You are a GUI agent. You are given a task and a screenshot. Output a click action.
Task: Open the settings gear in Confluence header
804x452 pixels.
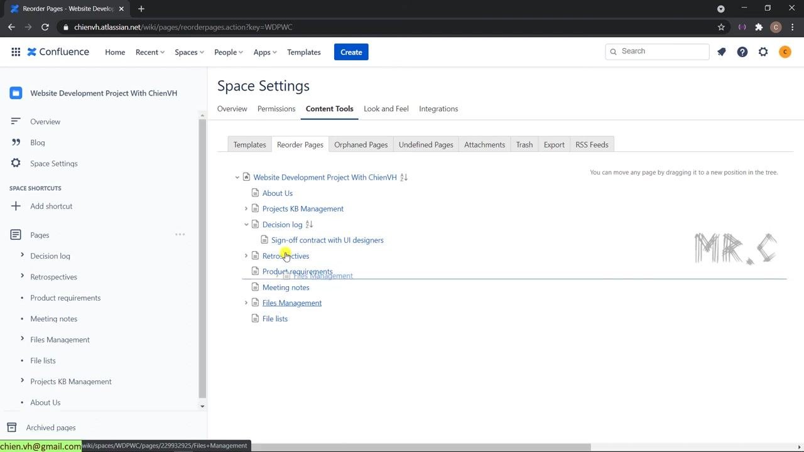tap(763, 52)
